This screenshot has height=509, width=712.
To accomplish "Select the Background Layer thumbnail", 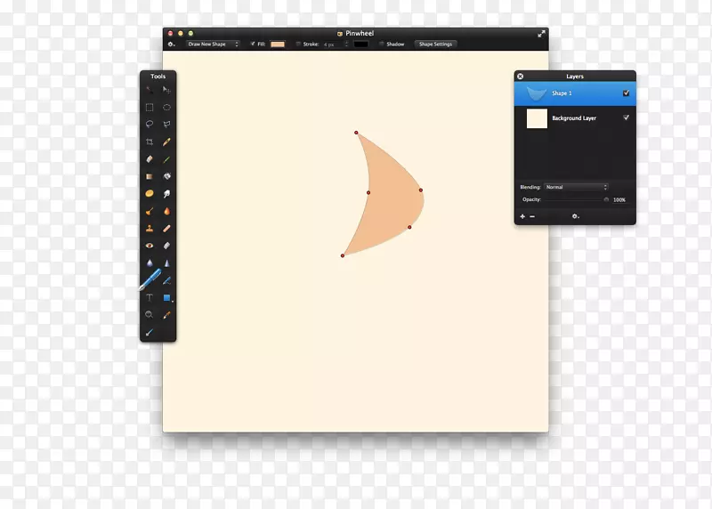I will pyautogui.click(x=537, y=118).
